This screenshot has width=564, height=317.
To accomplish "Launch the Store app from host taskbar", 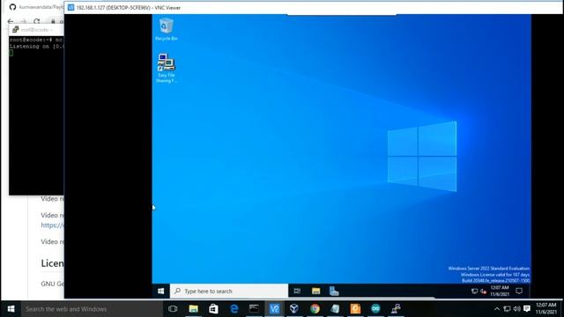I will pos(213,309).
